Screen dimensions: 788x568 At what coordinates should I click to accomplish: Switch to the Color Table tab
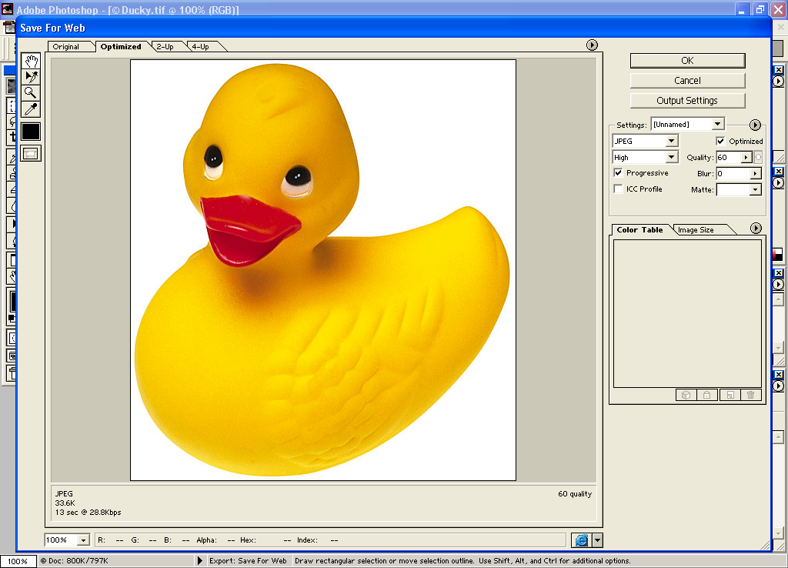click(639, 229)
